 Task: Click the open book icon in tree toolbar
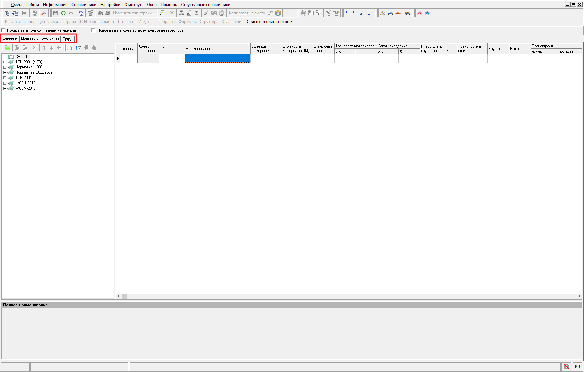pyautogui.click(x=69, y=48)
